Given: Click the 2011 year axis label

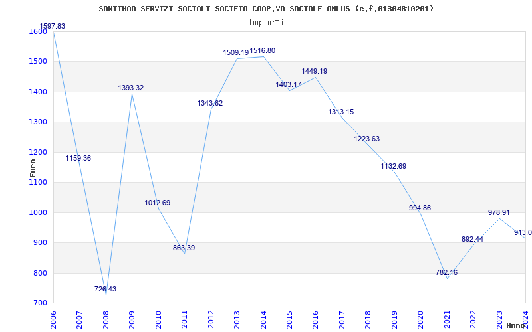Looking at the screenshot, I should click(184, 319).
